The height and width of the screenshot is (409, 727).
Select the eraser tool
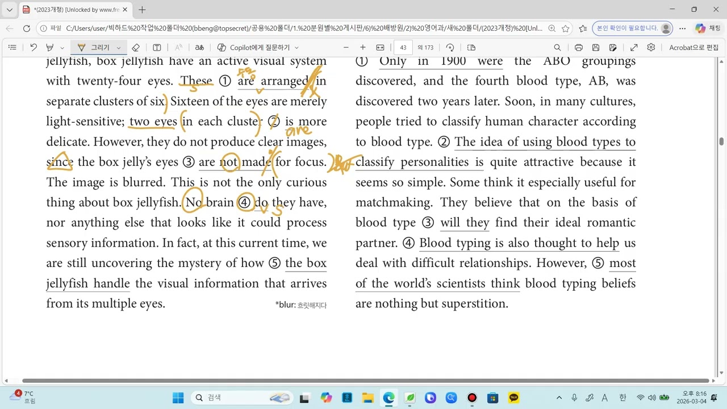click(135, 48)
